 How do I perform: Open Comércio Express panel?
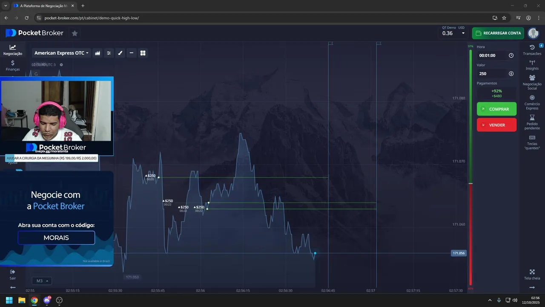(532, 102)
